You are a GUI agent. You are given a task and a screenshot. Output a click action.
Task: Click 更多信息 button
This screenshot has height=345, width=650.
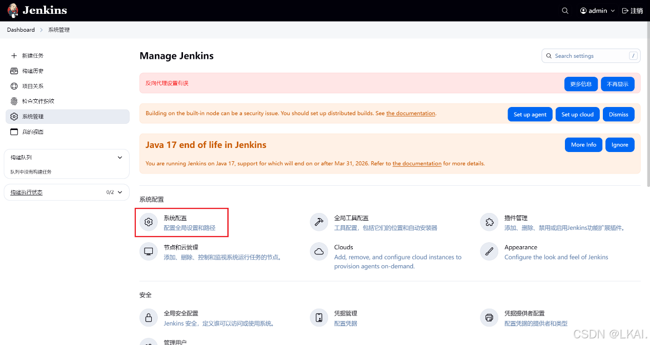[581, 84]
